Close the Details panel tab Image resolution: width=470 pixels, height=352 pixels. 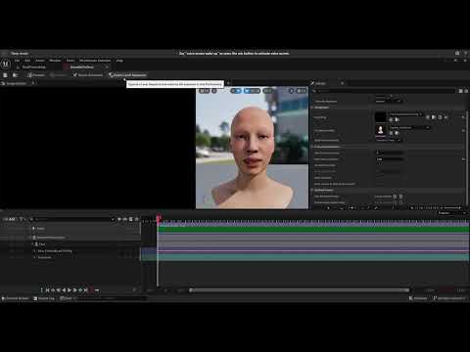point(342,84)
